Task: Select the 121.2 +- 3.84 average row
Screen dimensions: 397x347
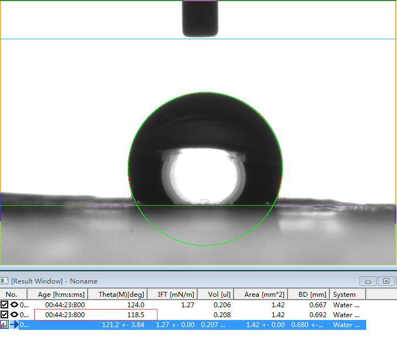Action: [x=123, y=325]
